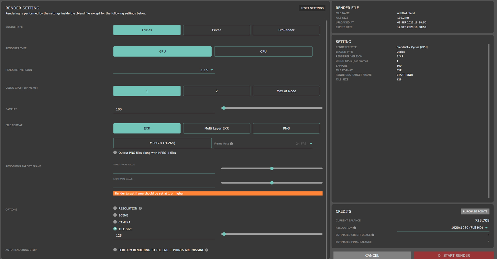
Task: Open the renderer version 3.3.9 dropdown
Action: click(212, 70)
